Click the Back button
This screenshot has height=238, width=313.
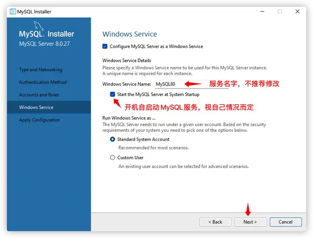(215, 222)
